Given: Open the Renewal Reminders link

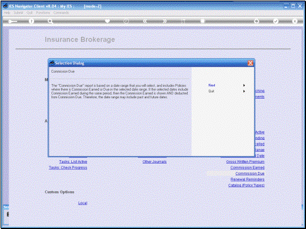Looking at the screenshot, I should click(x=247, y=179).
